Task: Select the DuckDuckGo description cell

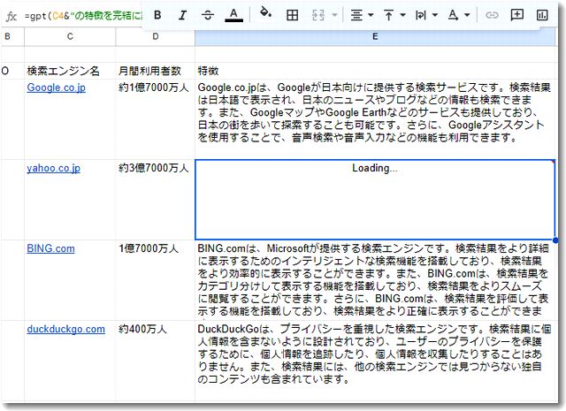Action: pyautogui.click(x=375, y=361)
